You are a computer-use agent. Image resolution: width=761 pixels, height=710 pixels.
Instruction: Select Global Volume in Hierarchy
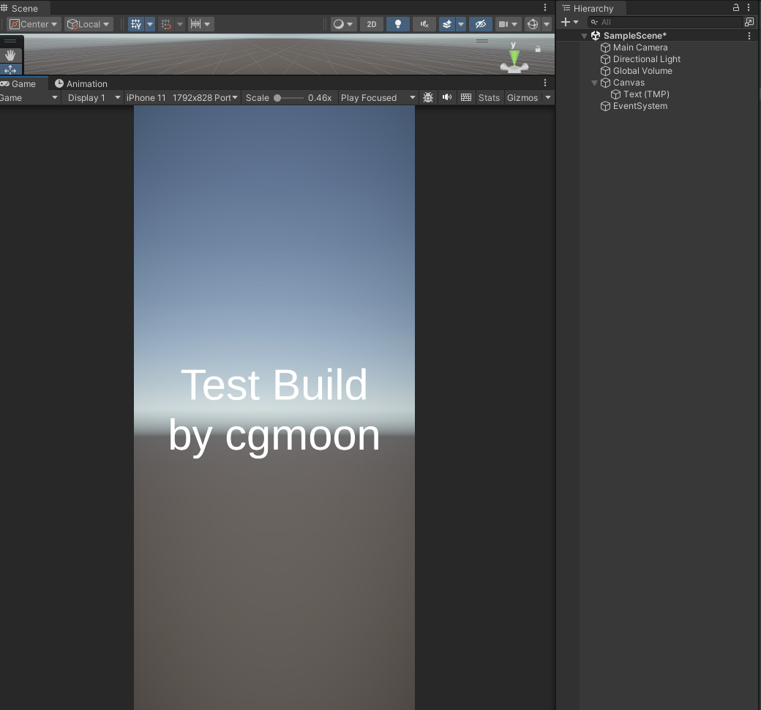coord(642,71)
